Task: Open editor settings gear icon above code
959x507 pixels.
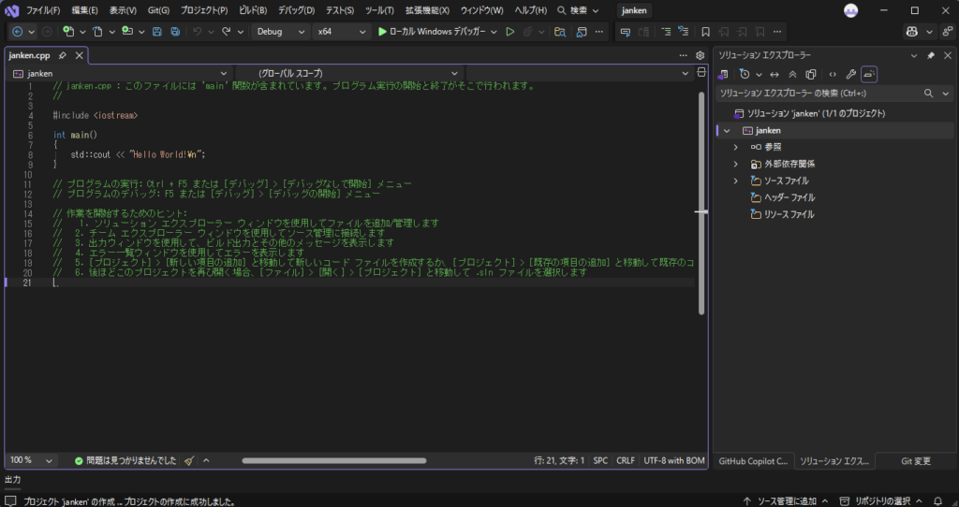Action: click(x=701, y=55)
